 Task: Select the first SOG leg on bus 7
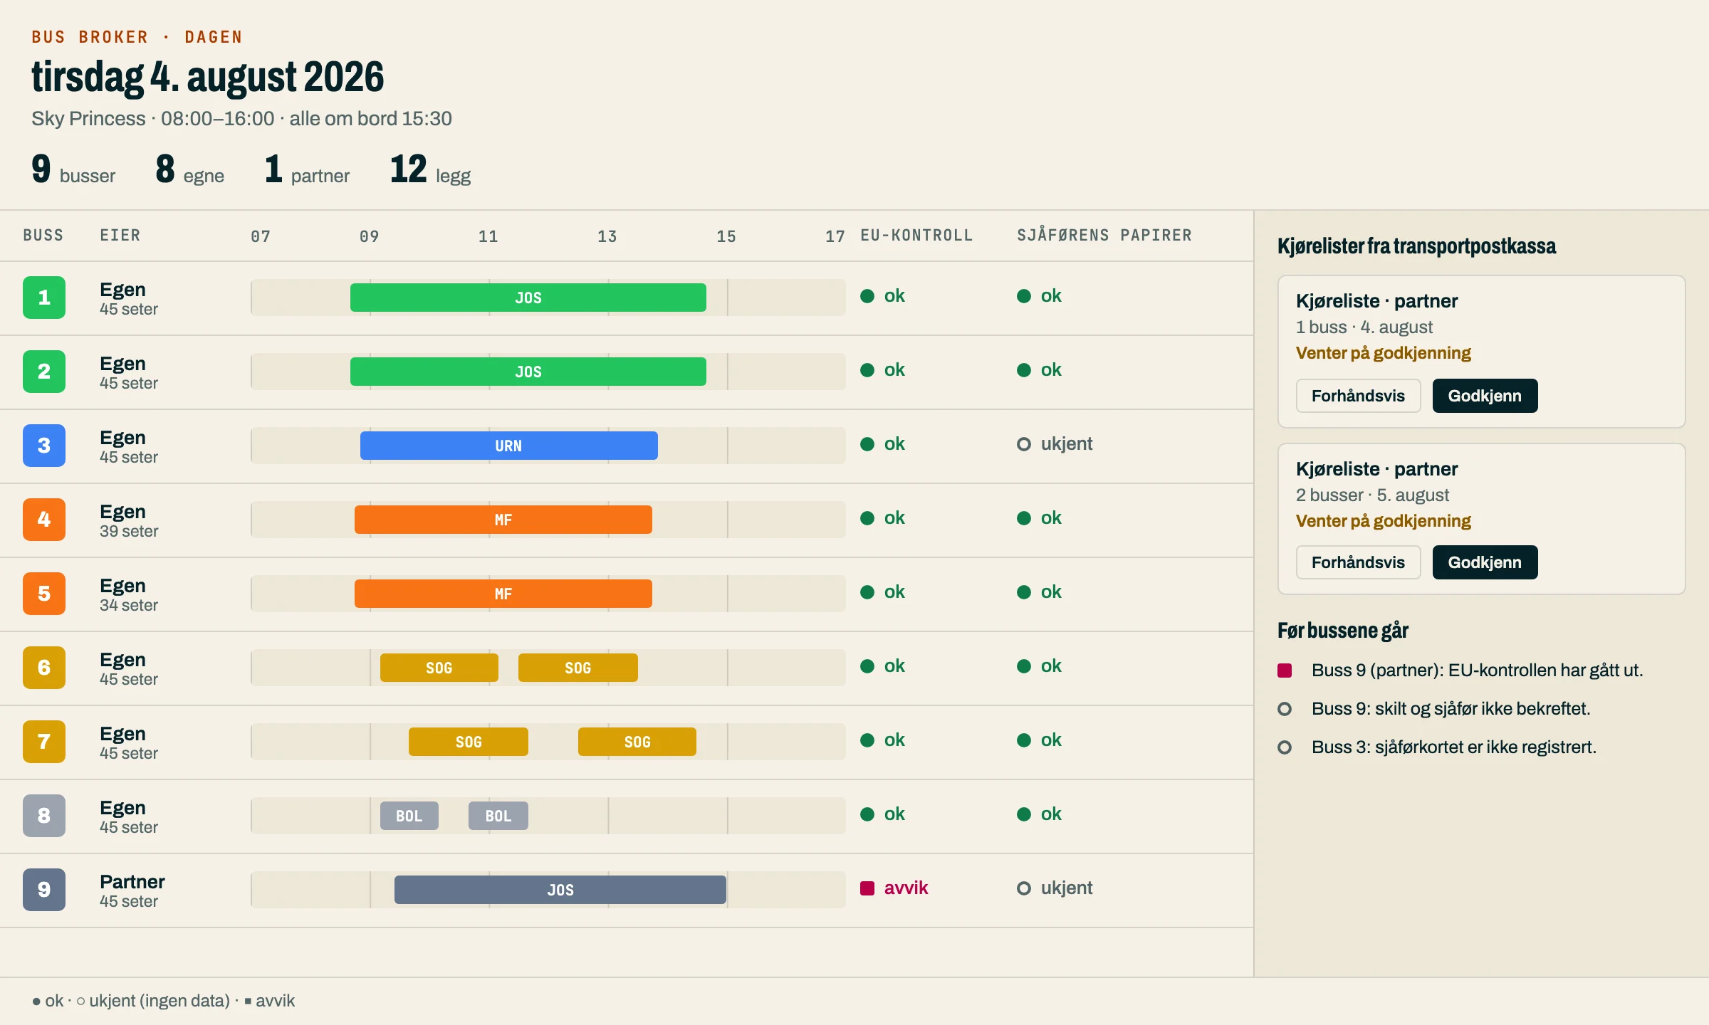[469, 742]
